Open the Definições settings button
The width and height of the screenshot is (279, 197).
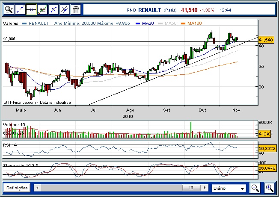(x=17, y=188)
